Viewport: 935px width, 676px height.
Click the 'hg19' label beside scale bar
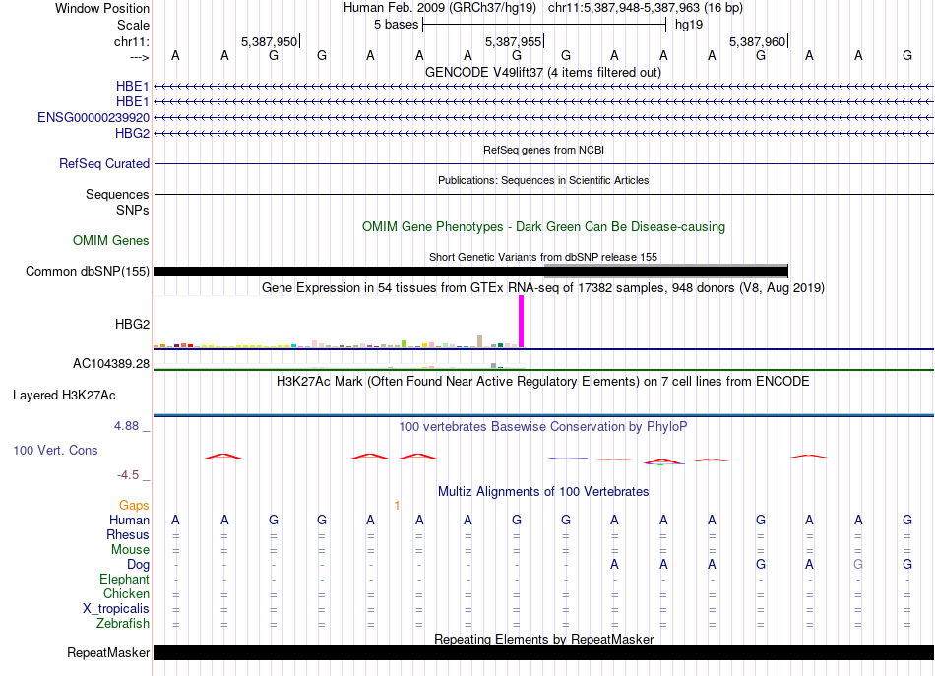689,25
